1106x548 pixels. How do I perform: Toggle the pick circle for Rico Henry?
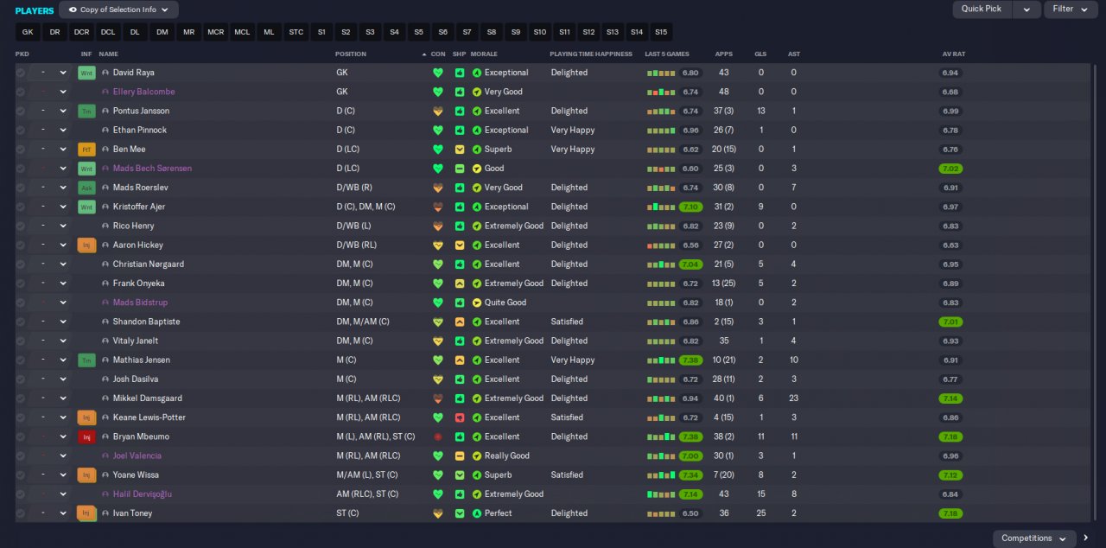tap(21, 226)
